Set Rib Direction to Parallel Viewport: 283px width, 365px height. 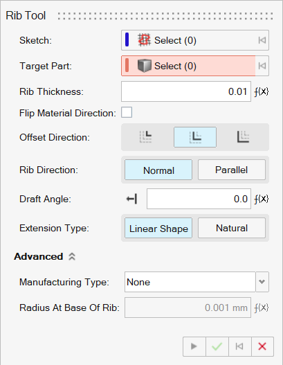point(232,170)
